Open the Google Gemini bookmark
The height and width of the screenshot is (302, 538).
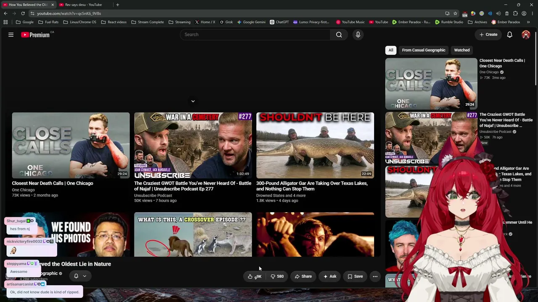[x=251, y=22]
